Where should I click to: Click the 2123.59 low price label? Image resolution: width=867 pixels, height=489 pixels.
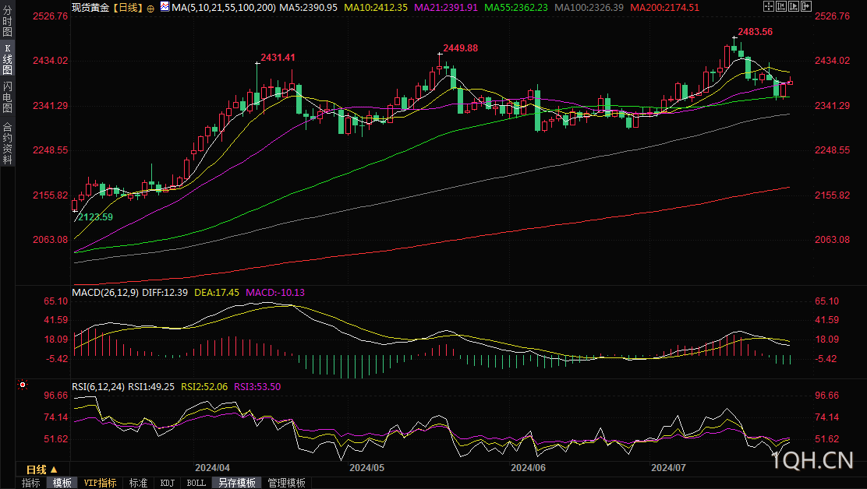(x=95, y=217)
